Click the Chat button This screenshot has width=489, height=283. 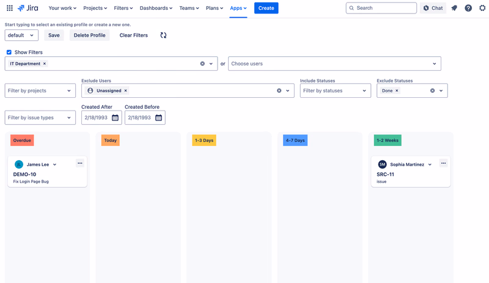[x=433, y=8]
